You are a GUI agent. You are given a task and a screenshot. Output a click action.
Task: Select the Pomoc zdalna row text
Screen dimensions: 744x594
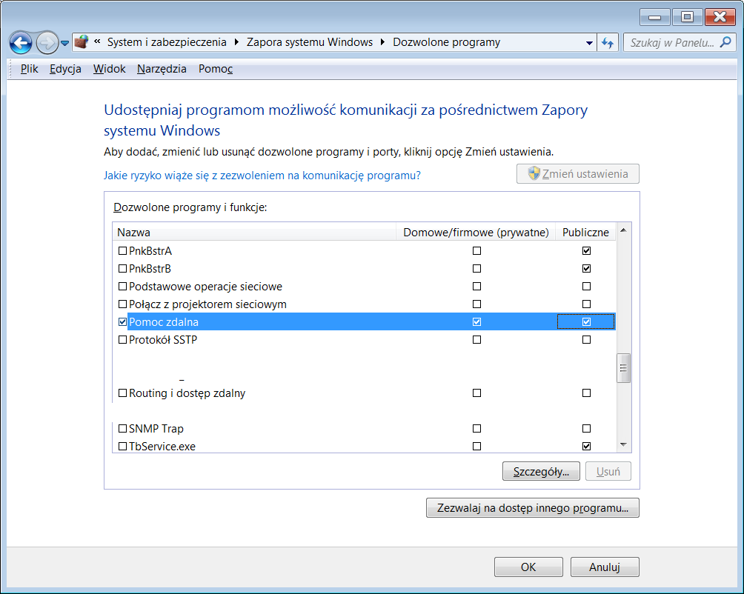coord(164,322)
